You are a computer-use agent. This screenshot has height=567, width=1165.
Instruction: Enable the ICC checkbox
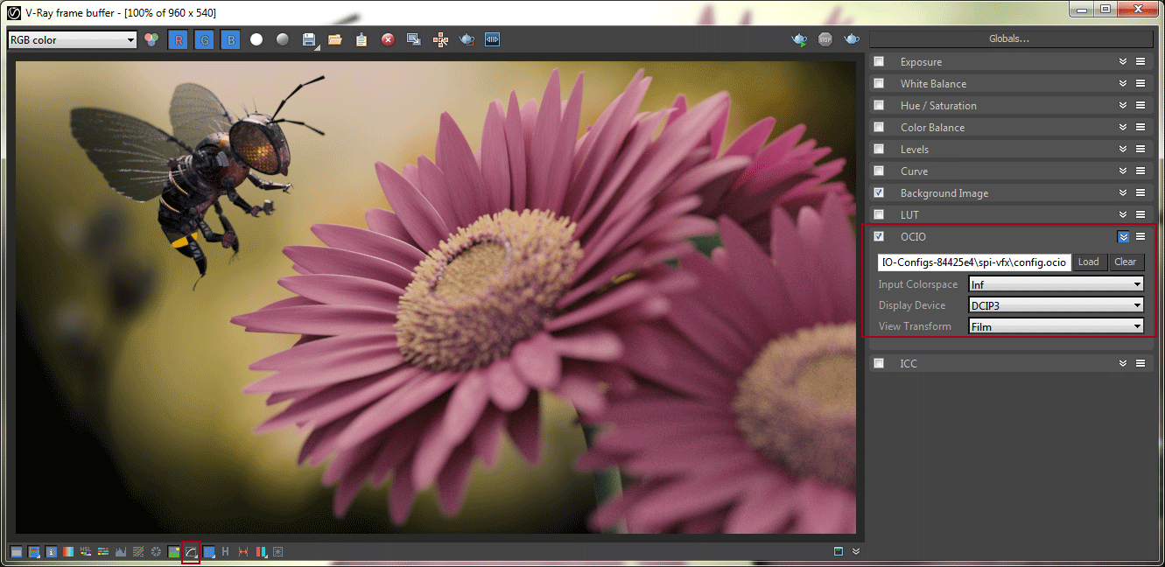click(879, 363)
